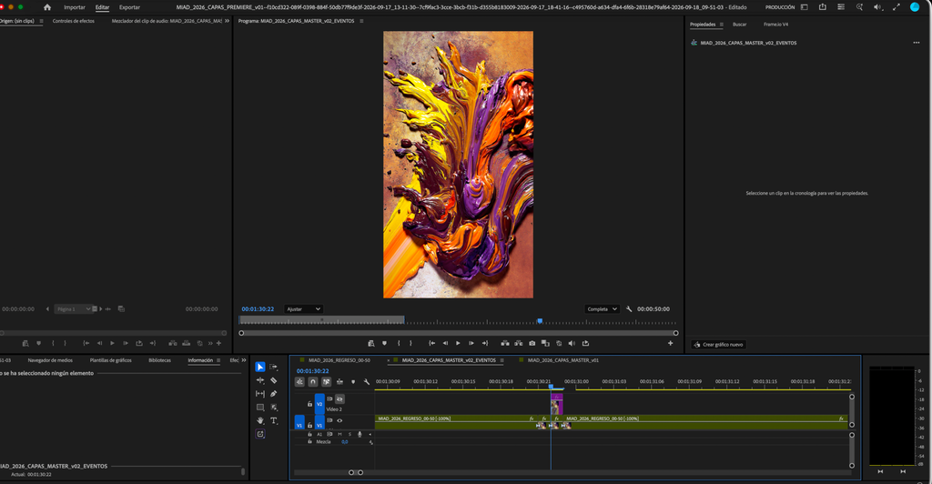Expand overflow panels chevron beside audio mixer tab

227,21
